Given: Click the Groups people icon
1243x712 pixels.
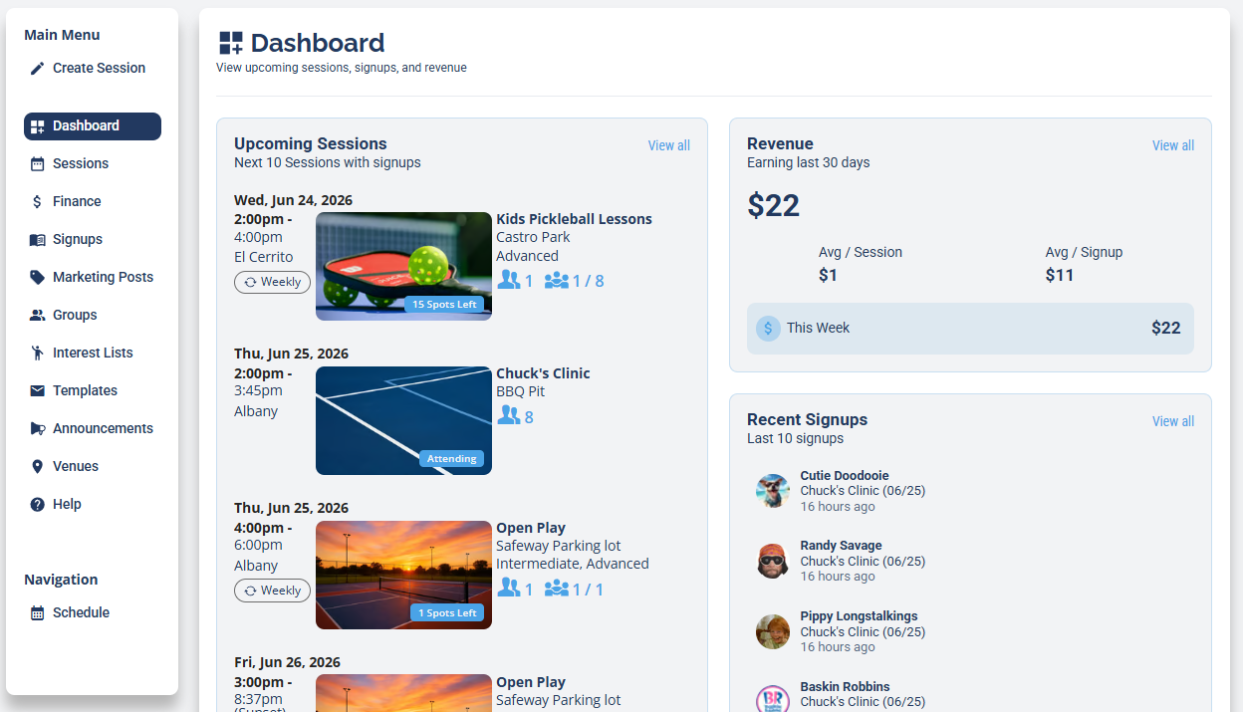Looking at the screenshot, I should pos(37,315).
